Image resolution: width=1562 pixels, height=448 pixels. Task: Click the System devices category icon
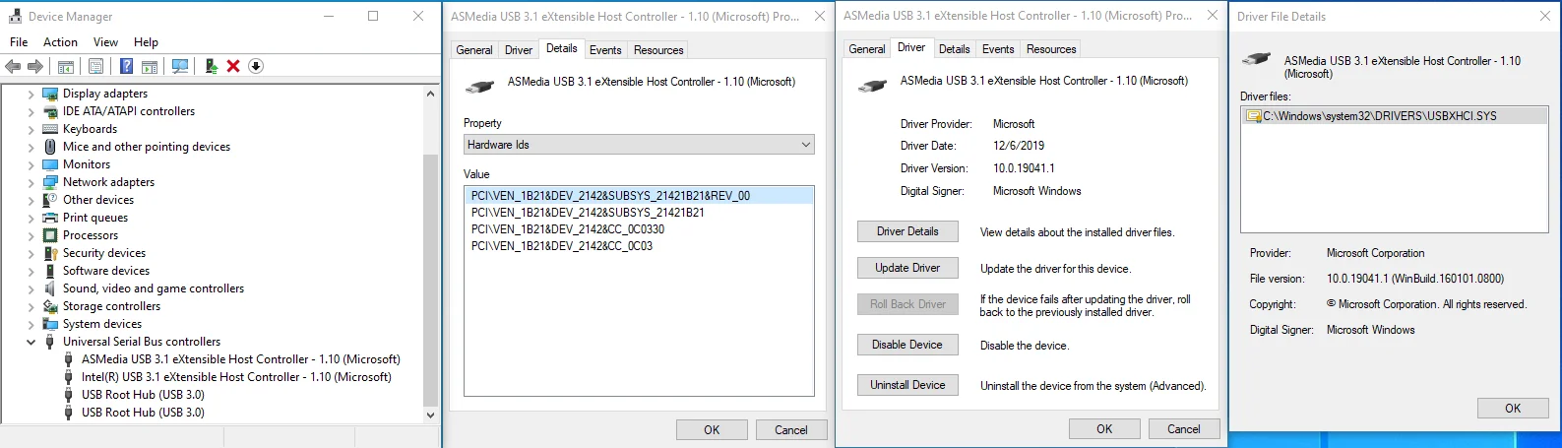51,324
